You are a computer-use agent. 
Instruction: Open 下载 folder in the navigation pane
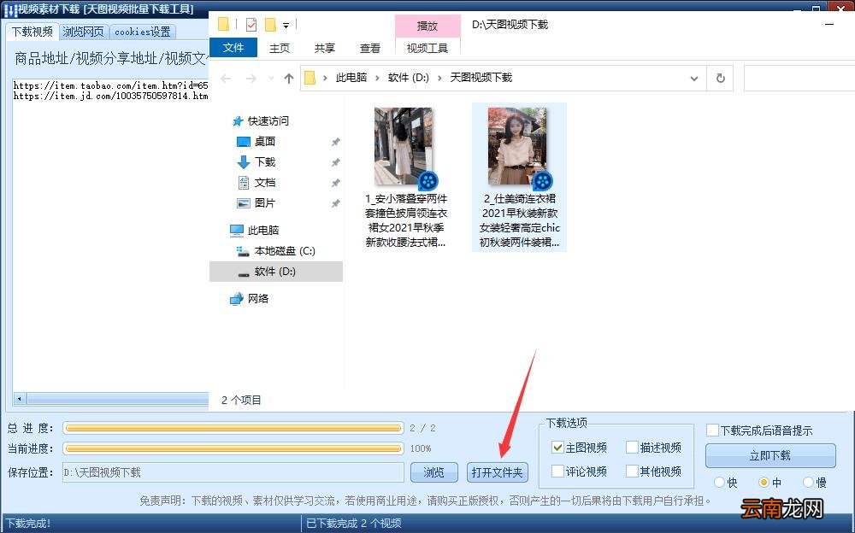(x=265, y=161)
